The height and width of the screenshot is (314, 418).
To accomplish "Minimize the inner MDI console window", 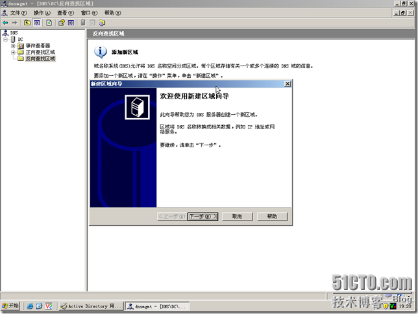I will pyautogui.click(x=397, y=13).
